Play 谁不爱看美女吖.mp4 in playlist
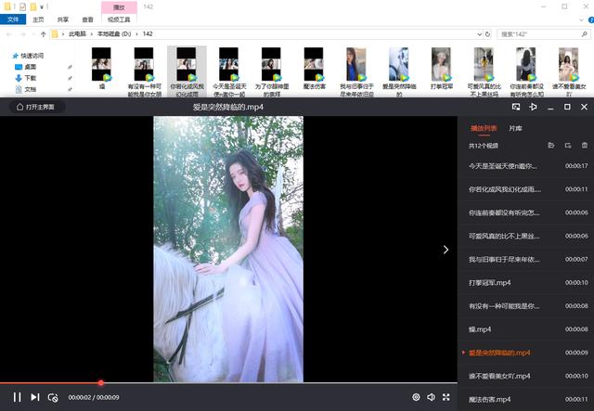Image resolution: width=594 pixels, height=411 pixels. pos(526,376)
